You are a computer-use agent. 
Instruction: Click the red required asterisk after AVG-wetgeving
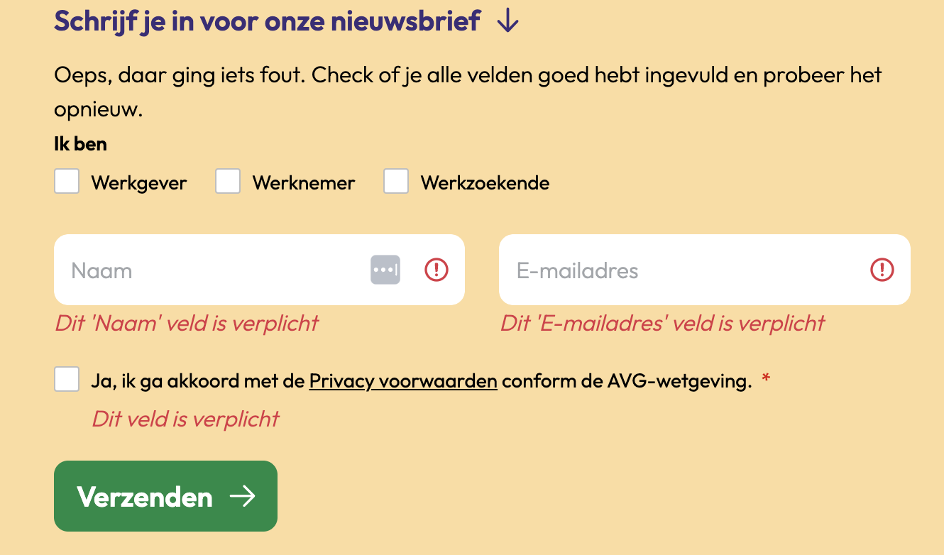(766, 381)
